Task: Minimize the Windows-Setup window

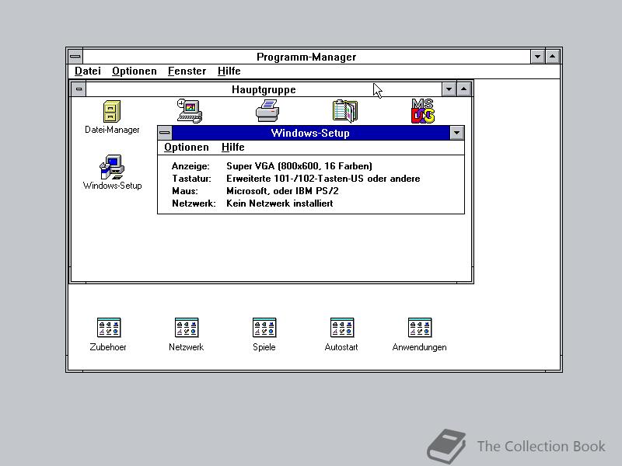Action: click(x=456, y=133)
